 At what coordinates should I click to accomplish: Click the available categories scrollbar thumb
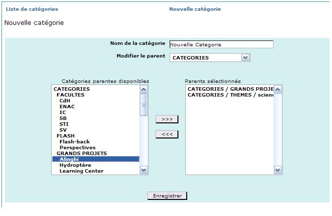[143, 105]
